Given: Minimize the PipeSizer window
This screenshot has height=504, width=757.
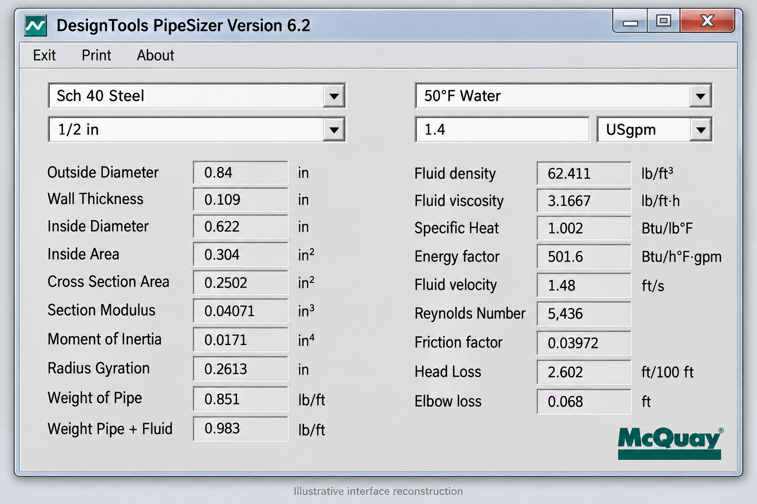Looking at the screenshot, I should (630, 21).
